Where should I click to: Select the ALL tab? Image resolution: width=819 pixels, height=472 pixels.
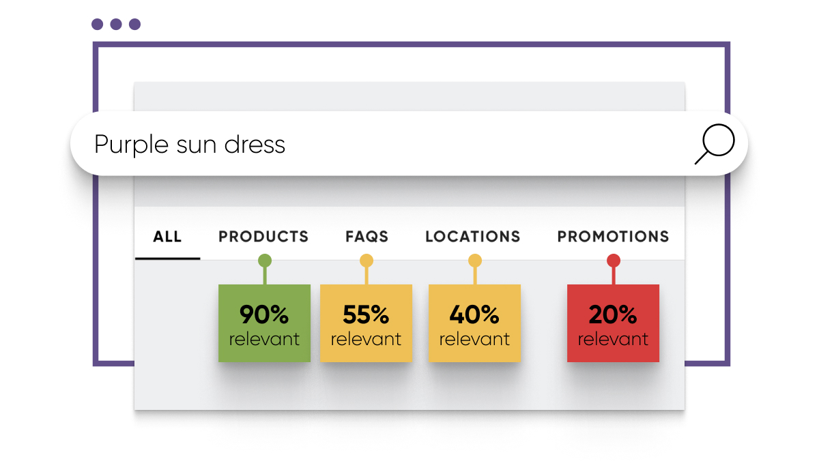[167, 237]
